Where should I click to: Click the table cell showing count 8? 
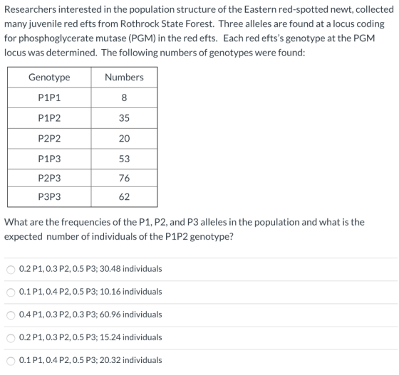click(x=124, y=97)
